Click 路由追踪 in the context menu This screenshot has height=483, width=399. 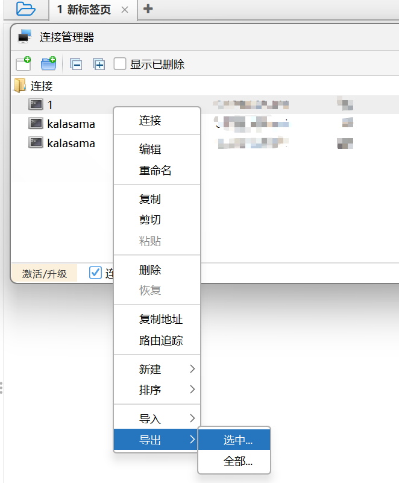click(161, 341)
